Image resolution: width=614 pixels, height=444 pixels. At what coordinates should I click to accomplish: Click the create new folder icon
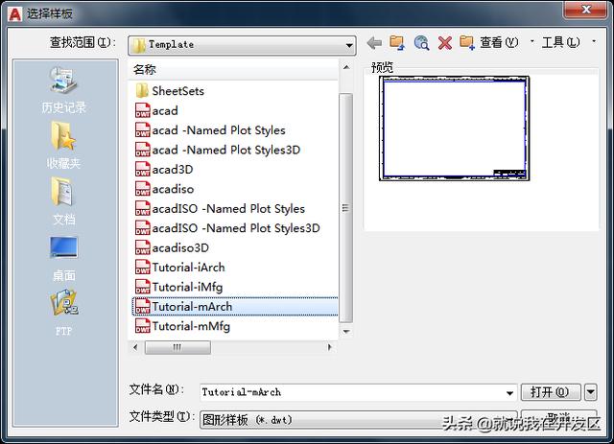(x=467, y=43)
